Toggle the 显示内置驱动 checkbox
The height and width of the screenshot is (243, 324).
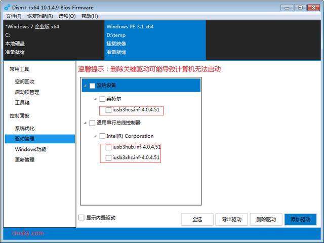click(82, 218)
